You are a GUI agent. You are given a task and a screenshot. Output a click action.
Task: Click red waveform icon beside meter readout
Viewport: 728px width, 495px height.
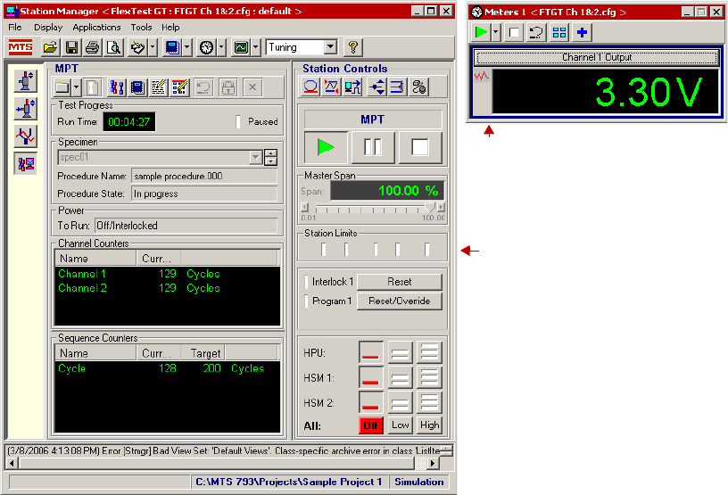tap(482, 76)
